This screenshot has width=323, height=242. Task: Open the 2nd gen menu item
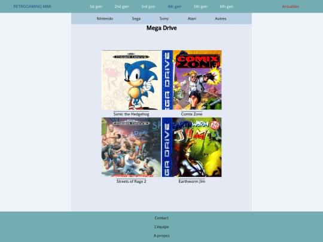(x=121, y=7)
